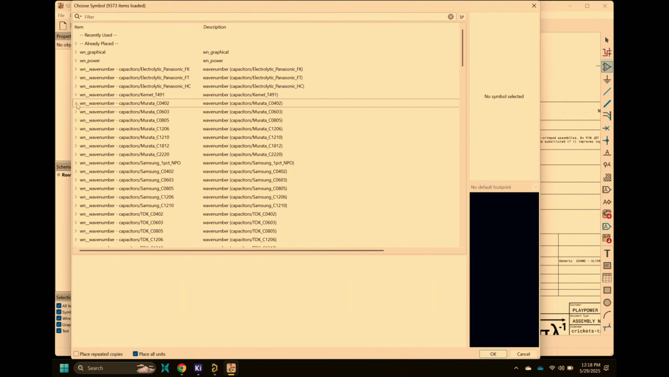Sort by the Item column header

pyautogui.click(x=138, y=27)
